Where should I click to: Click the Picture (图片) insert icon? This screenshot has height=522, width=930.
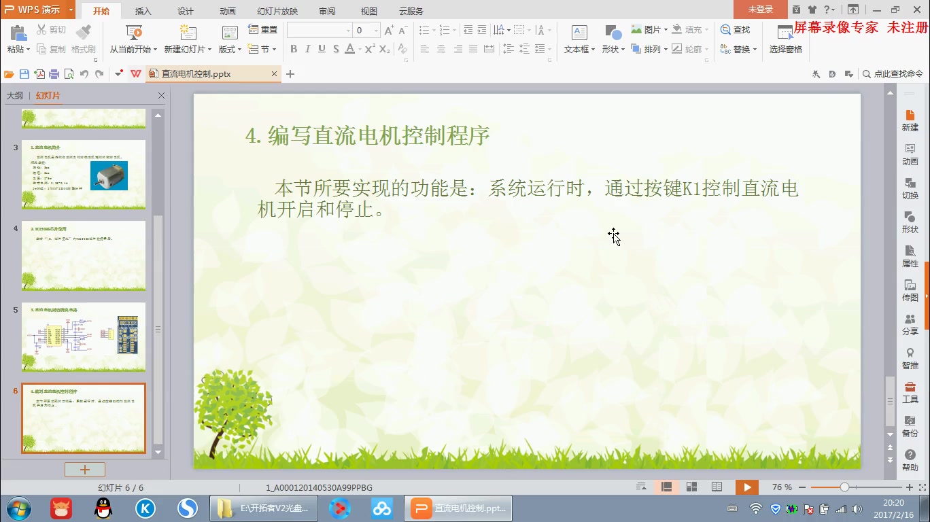[636, 29]
